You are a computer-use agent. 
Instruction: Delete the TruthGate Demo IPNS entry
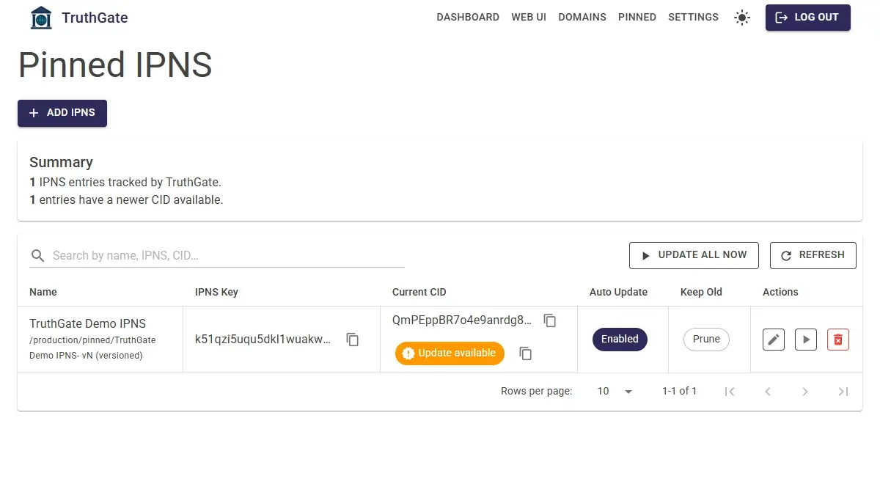[x=838, y=340]
